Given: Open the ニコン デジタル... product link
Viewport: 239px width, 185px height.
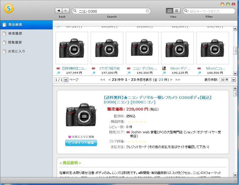Looking at the screenshot, I should (x=145, y=68).
